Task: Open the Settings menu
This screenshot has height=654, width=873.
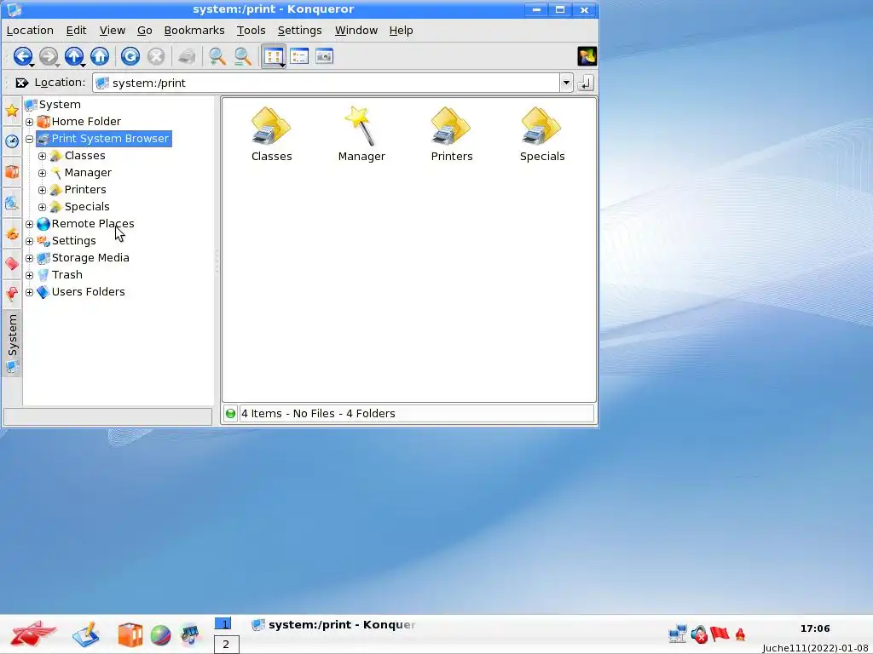Action: [x=299, y=31]
